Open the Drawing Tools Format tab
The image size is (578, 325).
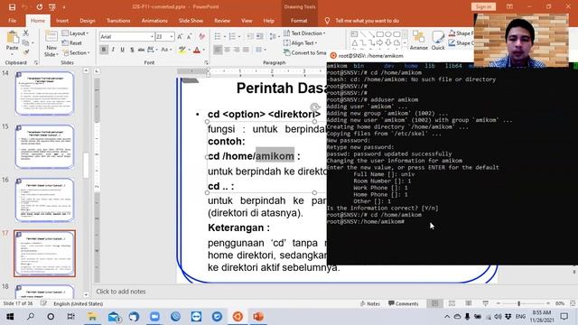(x=299, y=21)
